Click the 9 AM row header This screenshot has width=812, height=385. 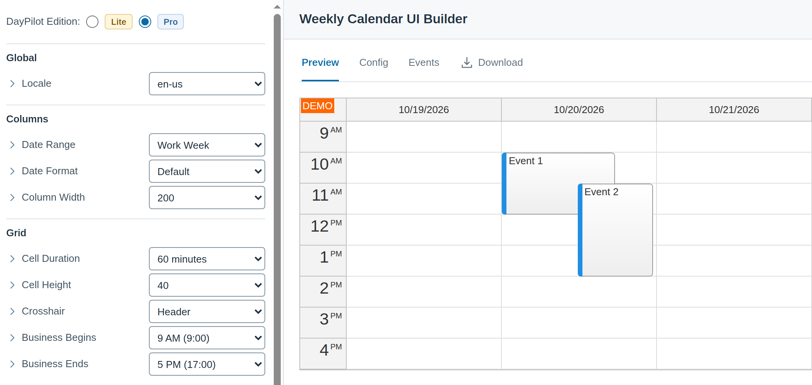tap(323, 137)
